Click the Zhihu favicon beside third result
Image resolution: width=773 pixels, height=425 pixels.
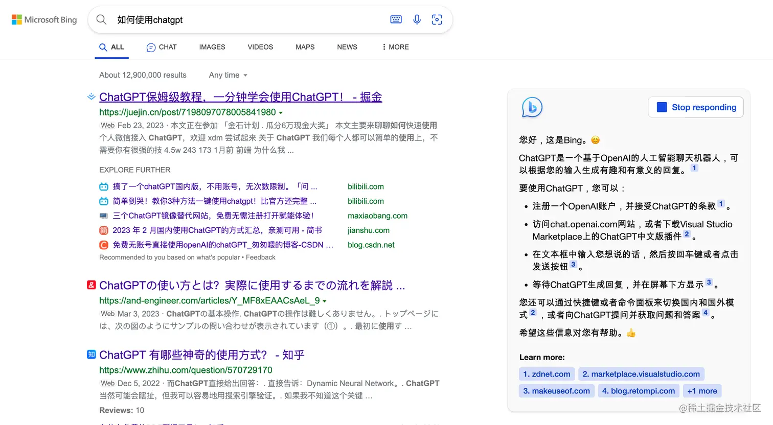(91, 355)
